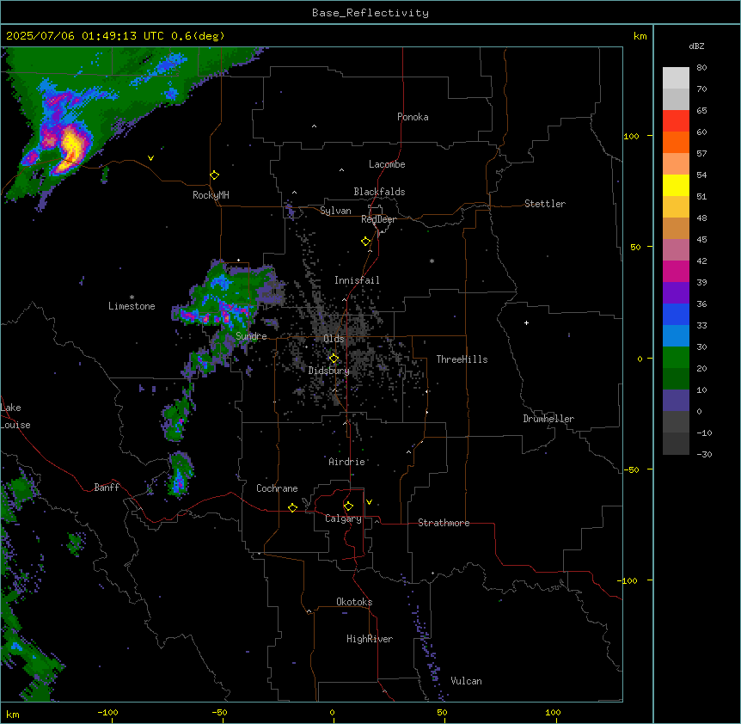The height and width of the screenshot is (724, 741).
Task: Pick the green 30 dBZ legend swatch
Action: pyautogui.click(x=676, y=358)
